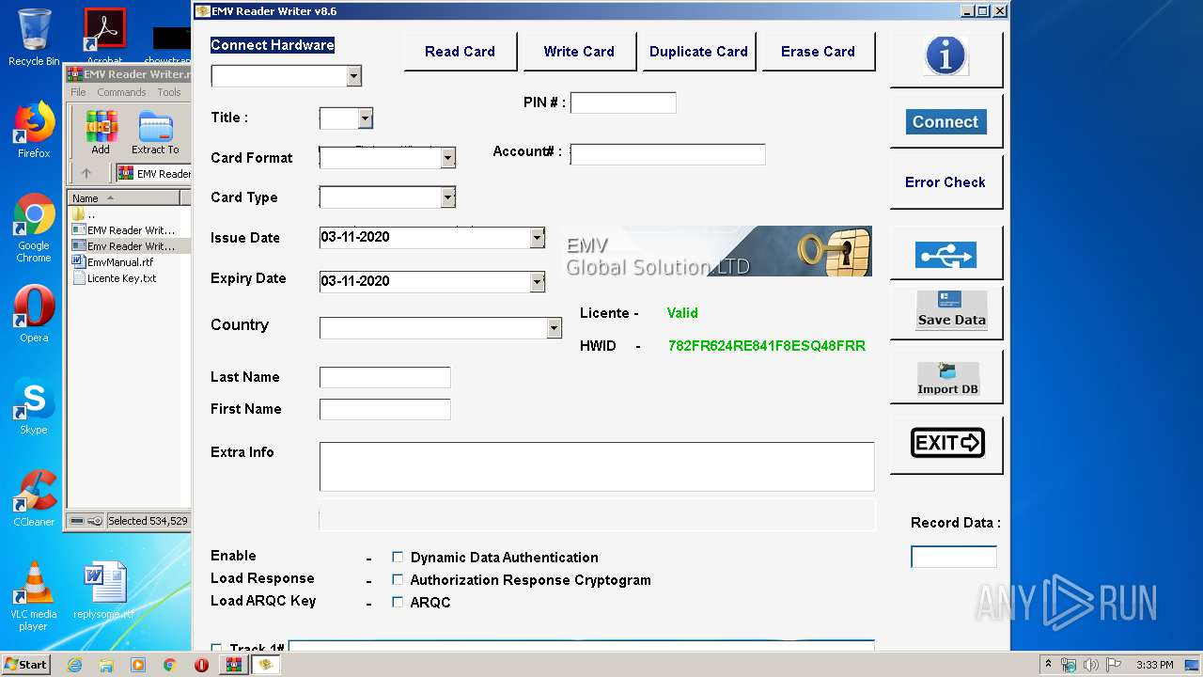This screenshot has height=677, width=1203.
Task: Launch Google Chrome from desktop
Action: (34, 228)
